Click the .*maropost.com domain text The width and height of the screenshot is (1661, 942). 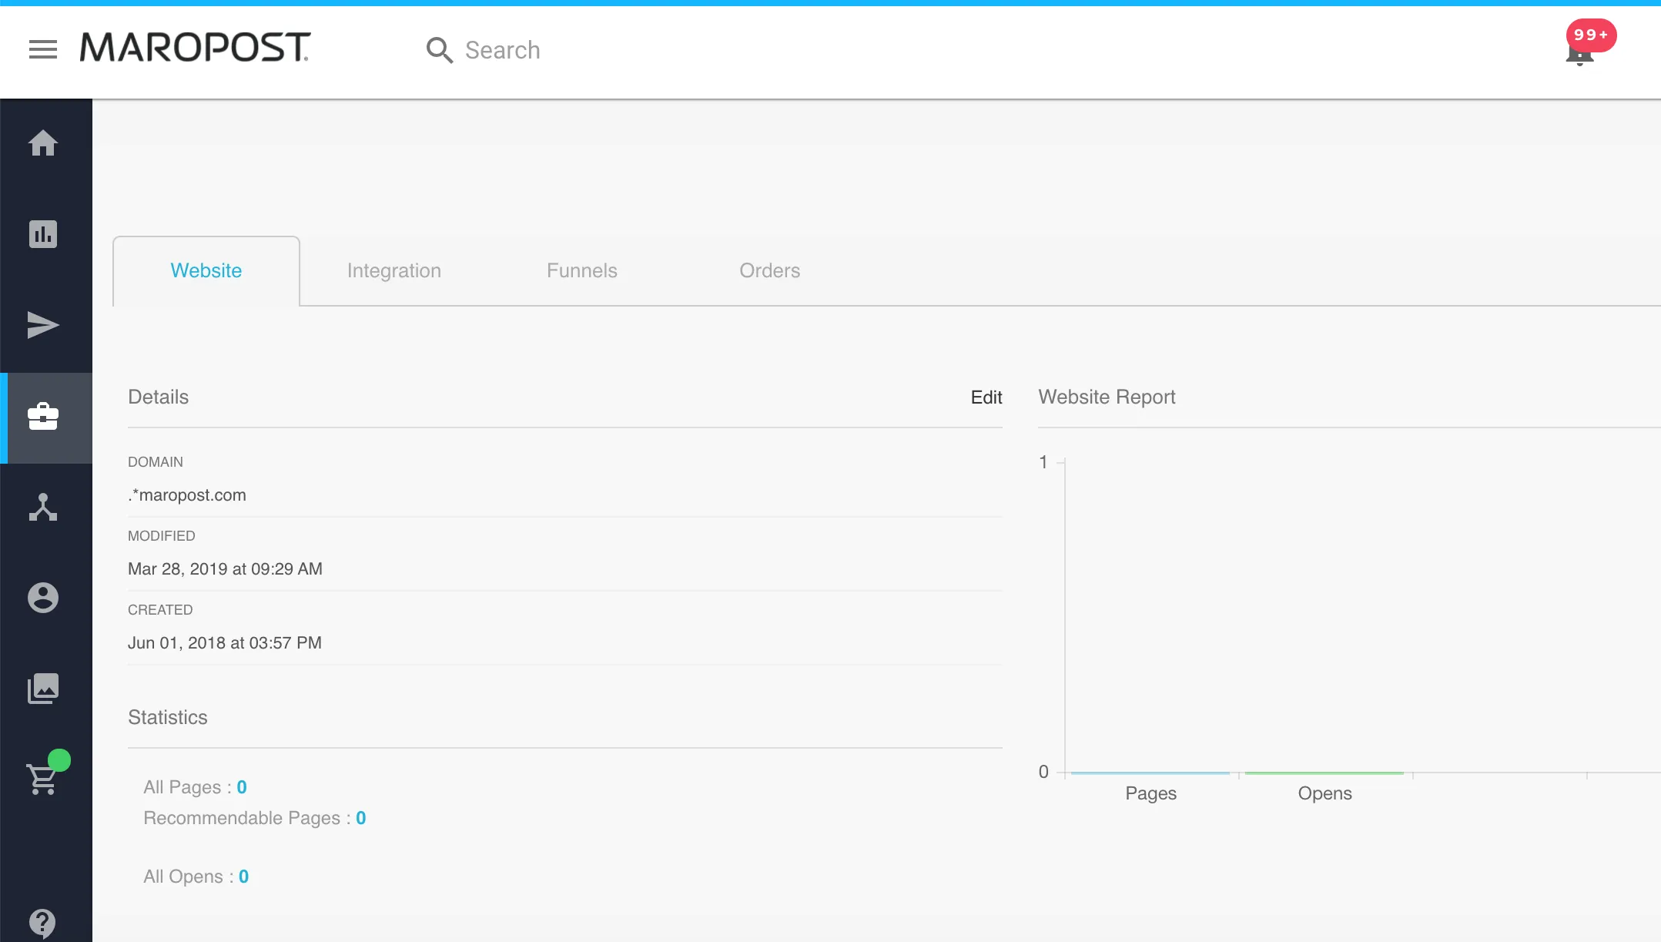[x=187, y=495]
